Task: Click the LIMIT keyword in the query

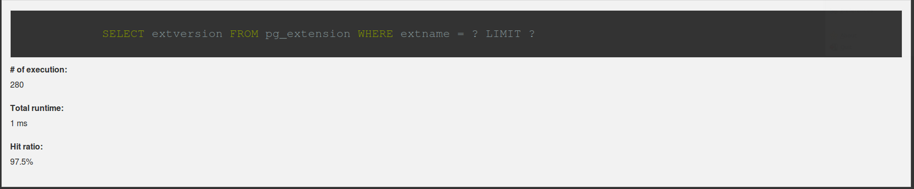Action: coord(503,34)
